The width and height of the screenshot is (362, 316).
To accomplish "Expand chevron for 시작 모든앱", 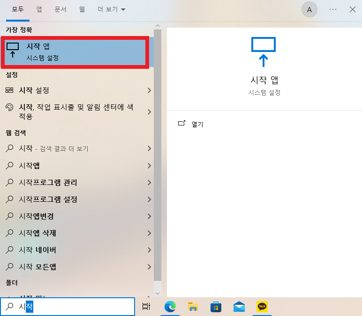I will 149,267.
